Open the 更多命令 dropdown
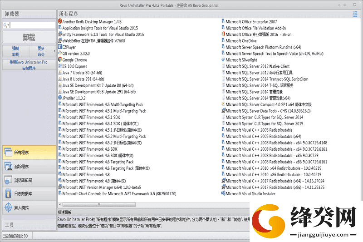 [42, 51]
